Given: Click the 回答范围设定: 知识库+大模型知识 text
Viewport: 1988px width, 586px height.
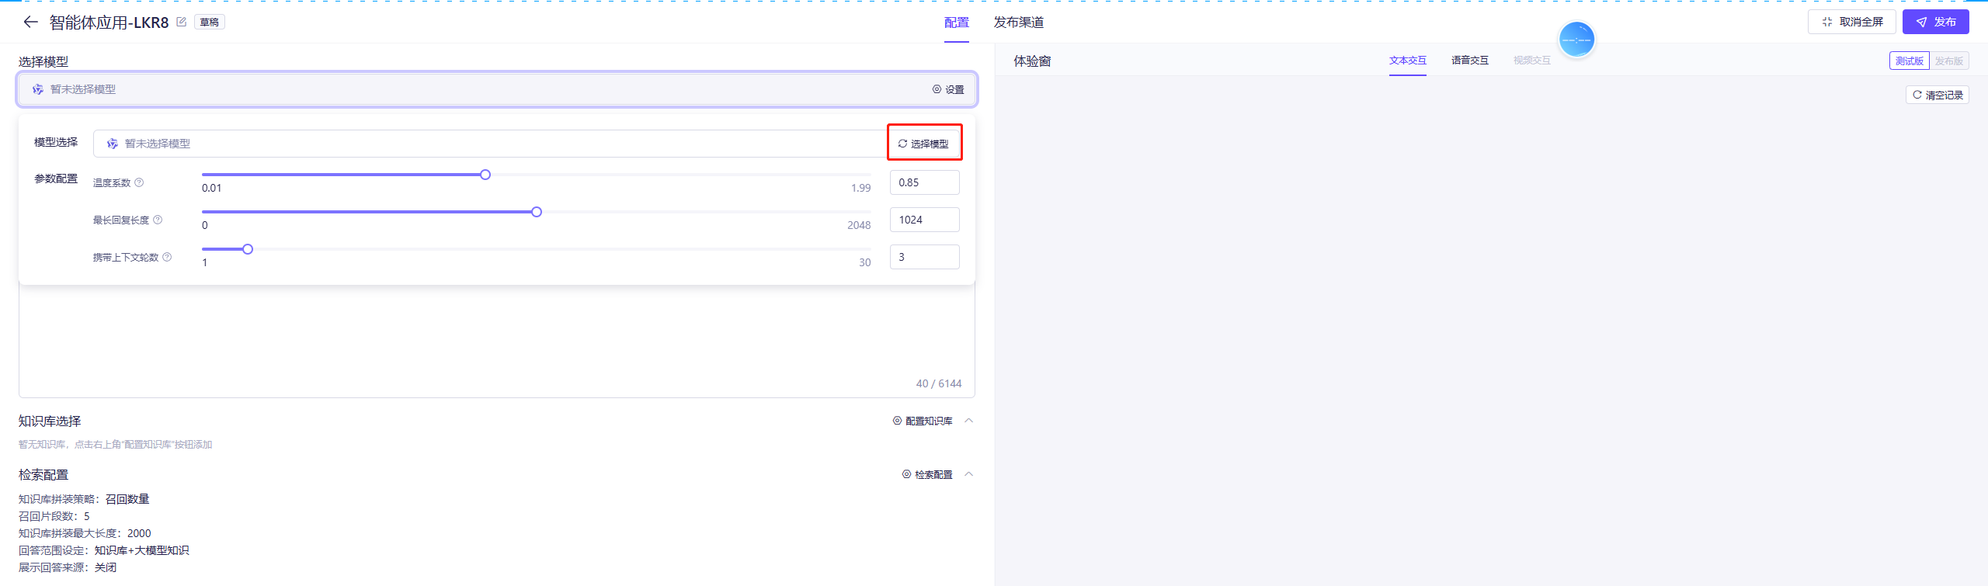Looking at the screenshot, I should [x=104, y=550].
